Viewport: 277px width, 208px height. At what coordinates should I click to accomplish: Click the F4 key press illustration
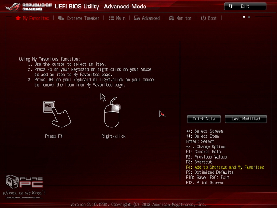[57, 114]
